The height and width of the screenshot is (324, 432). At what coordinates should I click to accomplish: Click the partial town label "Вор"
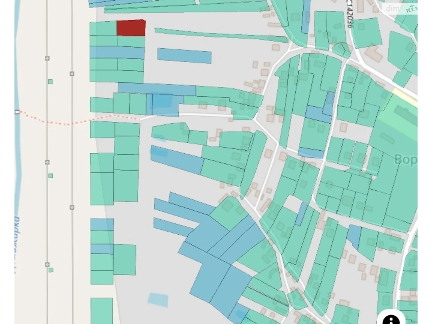click(406, 159)
